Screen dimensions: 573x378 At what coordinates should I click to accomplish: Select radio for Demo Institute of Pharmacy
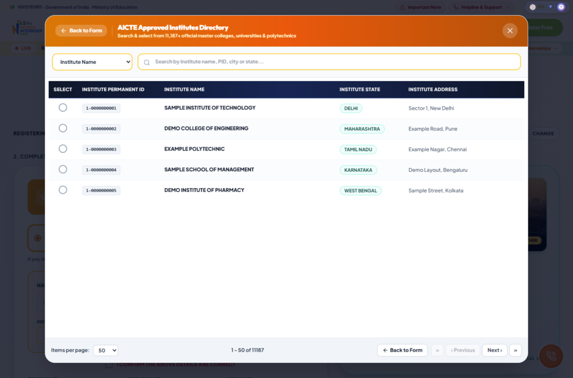[x=63, y=190]
